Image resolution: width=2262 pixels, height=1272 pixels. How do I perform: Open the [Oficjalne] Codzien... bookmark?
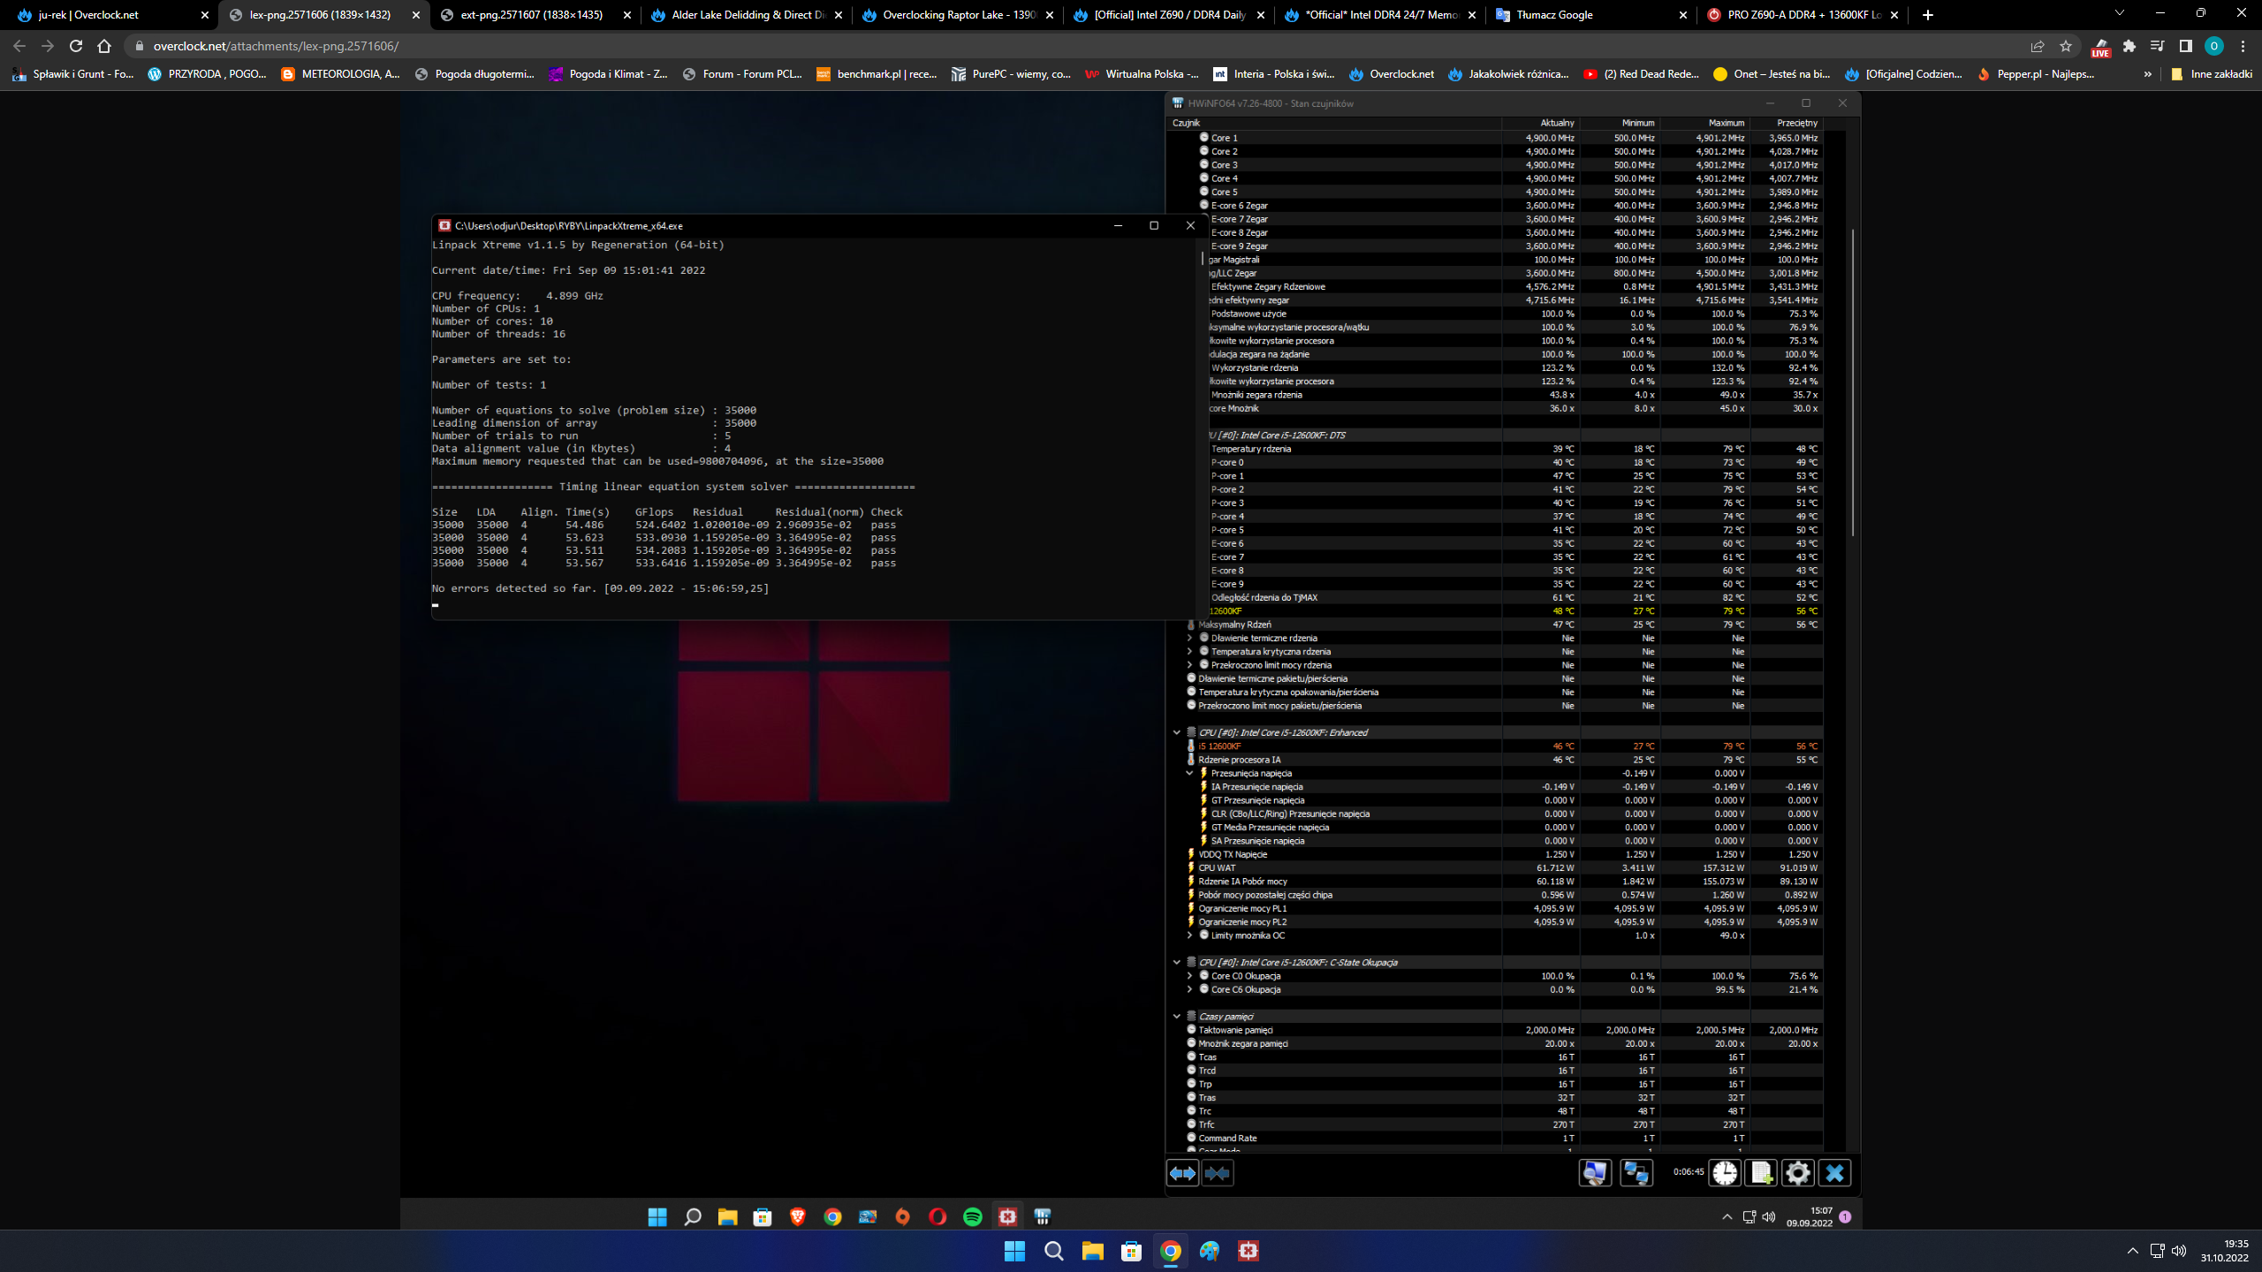[1904, 74]
